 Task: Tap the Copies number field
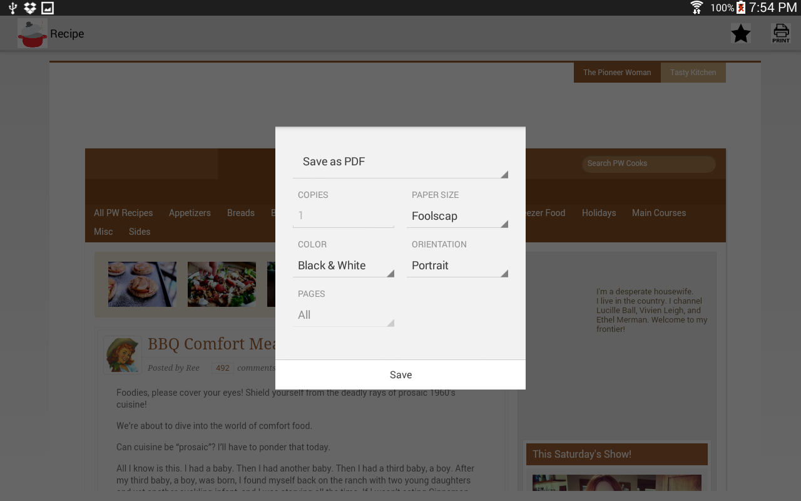point(344,215)
